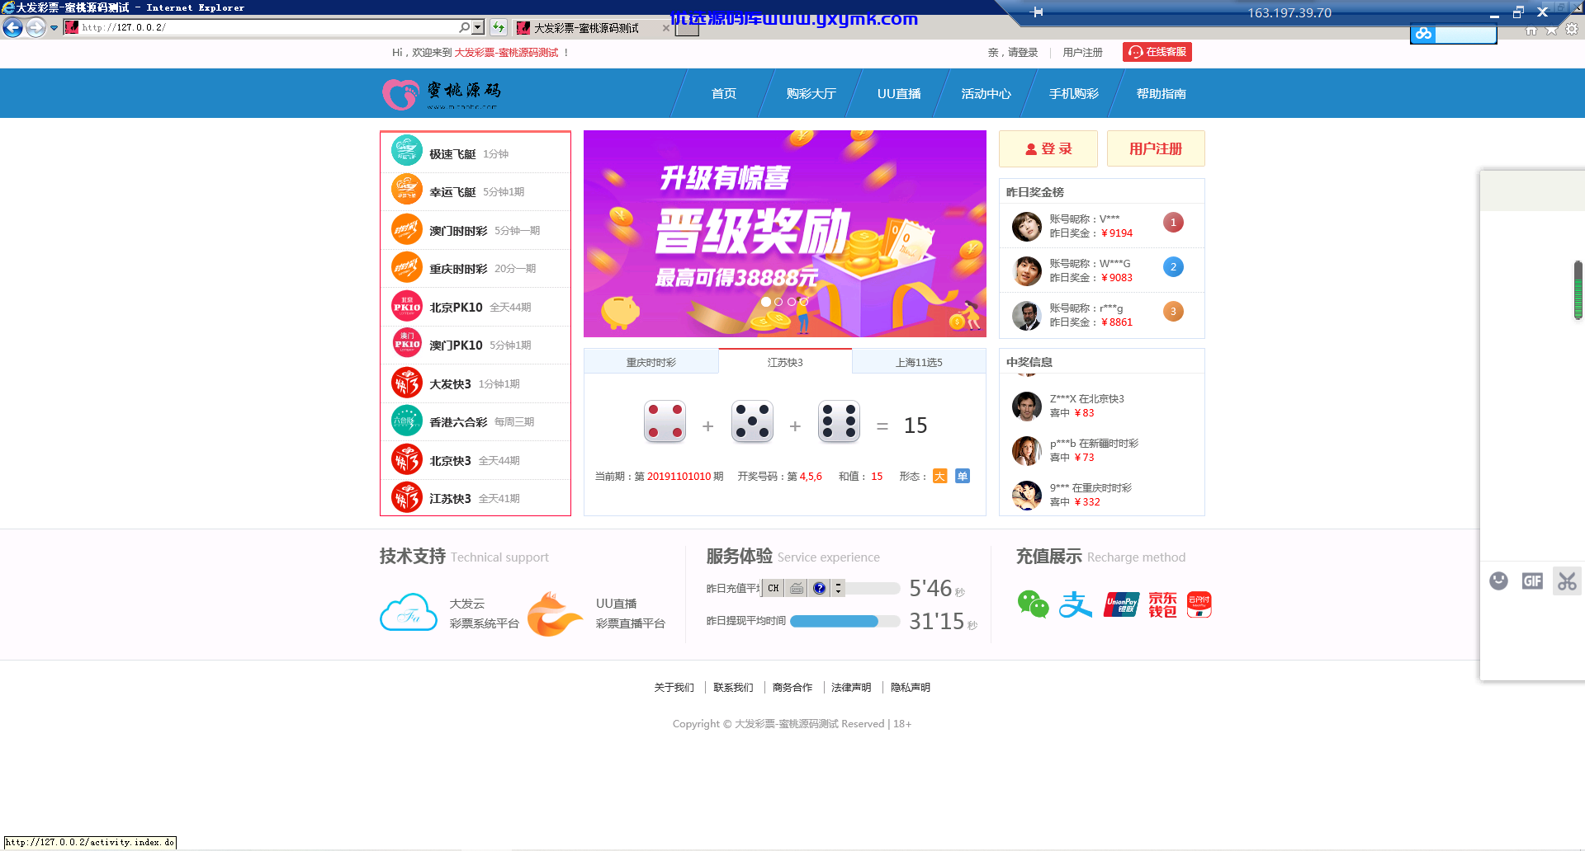The image size is (1585, 851).
Task: Open the recent pages dropdown beside Forward
Action: point(54,27)
